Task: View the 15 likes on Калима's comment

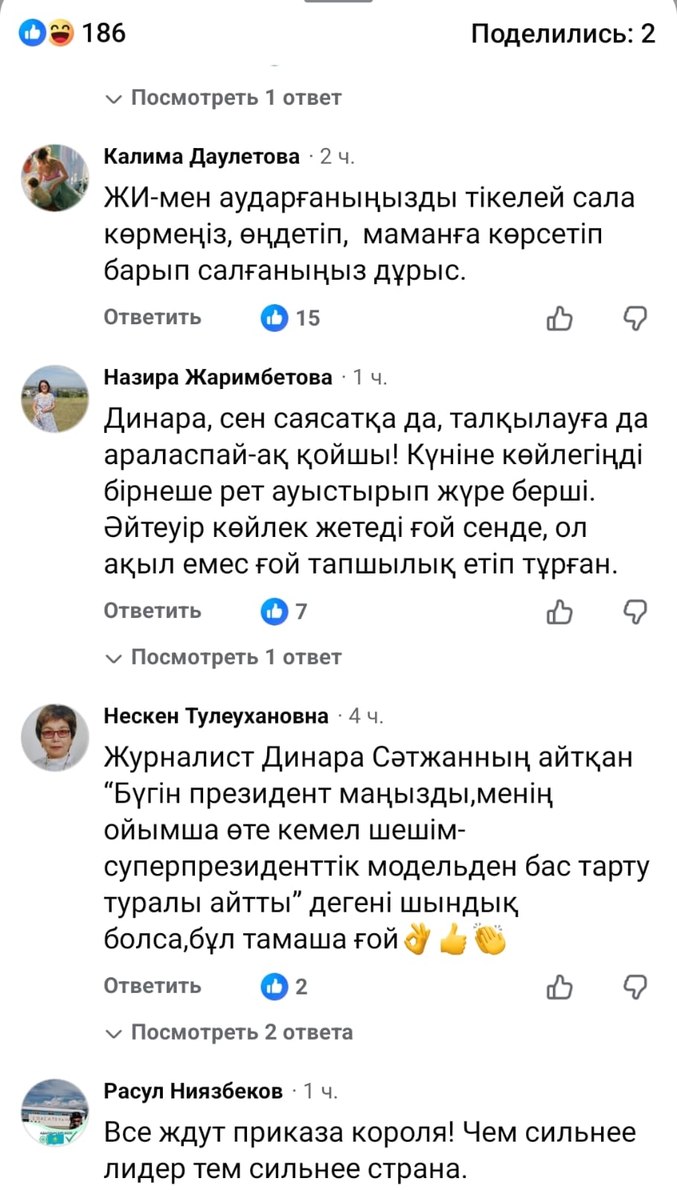Action: 290,318
